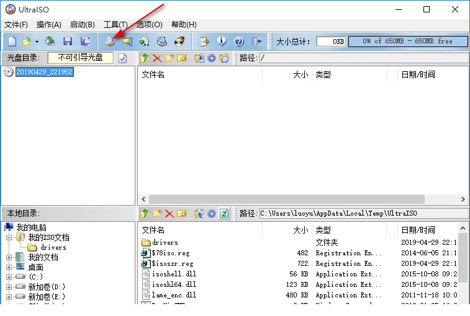Click the Burn CD/DVD image flame icon
Viewport: 470px width, 316px height.
(179, 42)
